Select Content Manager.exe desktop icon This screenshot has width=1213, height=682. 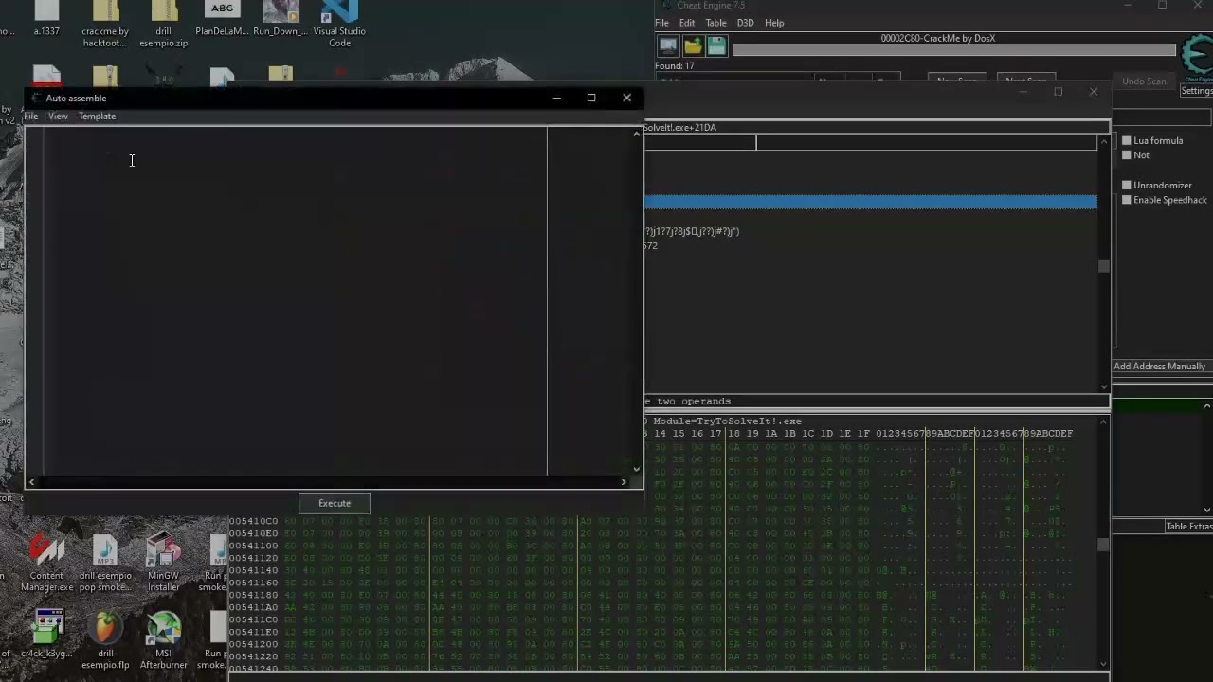click(x=46, y=563)
